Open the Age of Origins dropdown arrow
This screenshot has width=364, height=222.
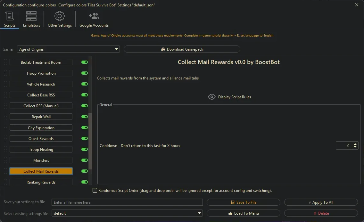click(116, 49)
